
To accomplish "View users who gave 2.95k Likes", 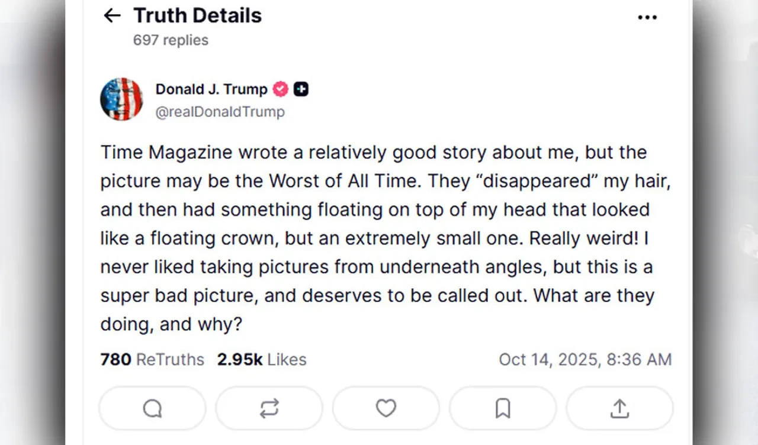I will pyautogui.click(x=261, y=359).
